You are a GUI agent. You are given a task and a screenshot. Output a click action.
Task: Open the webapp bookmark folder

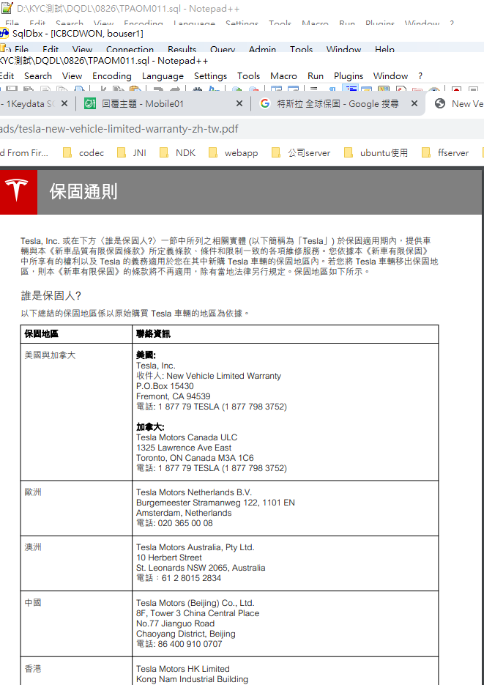[233, 153]
